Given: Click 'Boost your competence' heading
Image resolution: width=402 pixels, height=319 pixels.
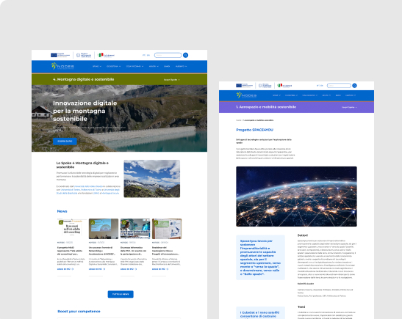Looking at the screenshot, I should 79,312.
